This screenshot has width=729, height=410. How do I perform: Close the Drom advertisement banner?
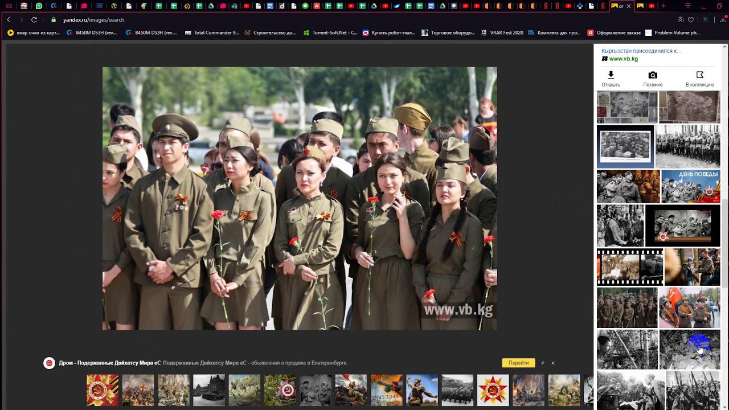click(x=552, y=363)
